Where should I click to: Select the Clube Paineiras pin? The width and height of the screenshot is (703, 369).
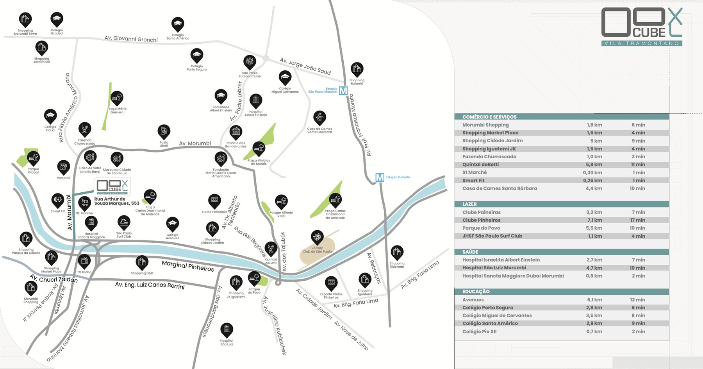[214, 202]
